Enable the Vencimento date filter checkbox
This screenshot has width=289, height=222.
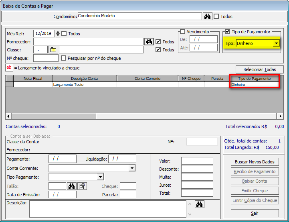[183, 32]
